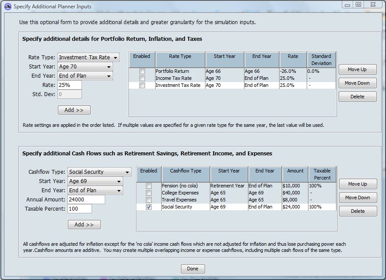
Task: Enable the Portfolio Return rate row
Action: (142, 71)
